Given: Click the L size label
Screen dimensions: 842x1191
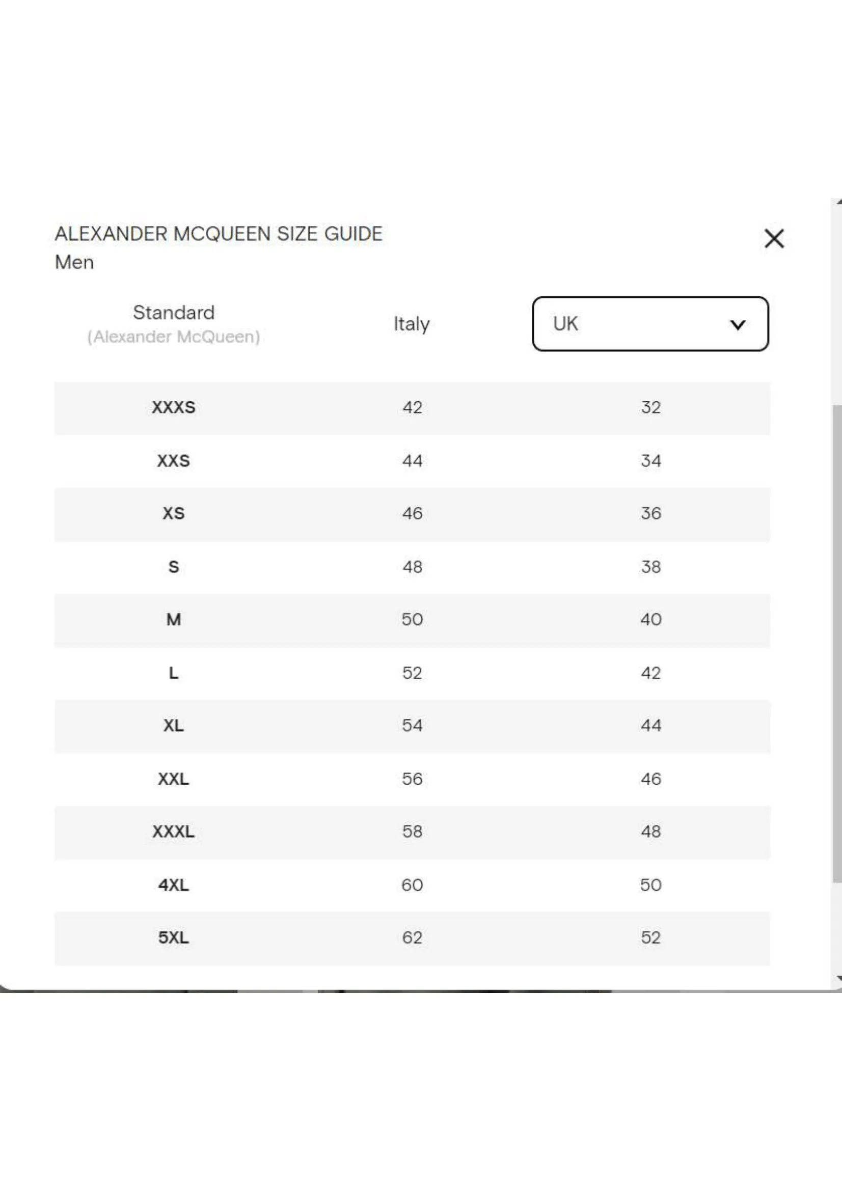Looking at the screenshot, I should pyautogui.click(x=173, y=673).
